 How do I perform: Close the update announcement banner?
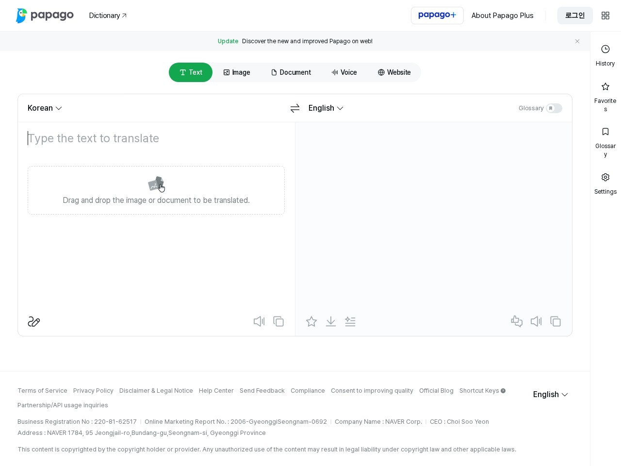[x=577, y=41]
